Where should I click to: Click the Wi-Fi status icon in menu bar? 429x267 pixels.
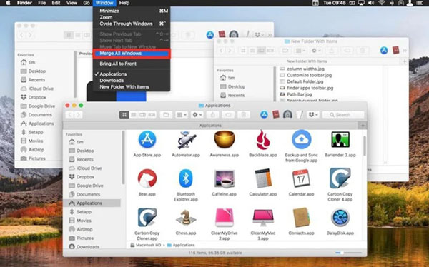coord(381,3)
